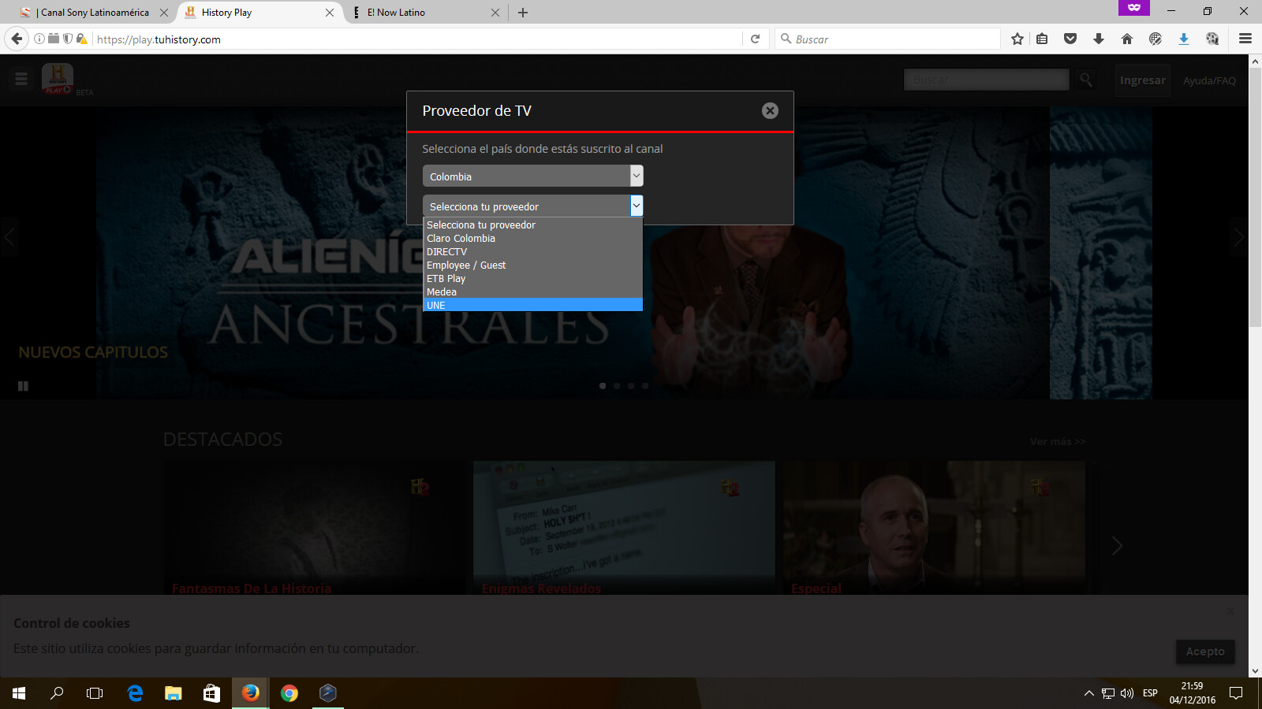Launch Google Chrome from the taskbar

289,693
